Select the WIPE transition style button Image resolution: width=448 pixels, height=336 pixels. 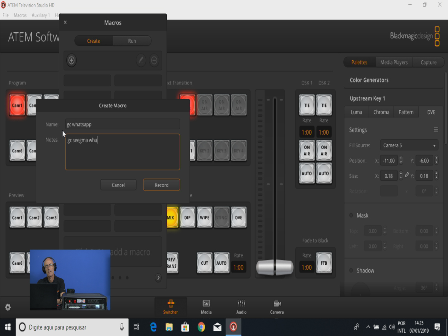click(x=204, y=217)
